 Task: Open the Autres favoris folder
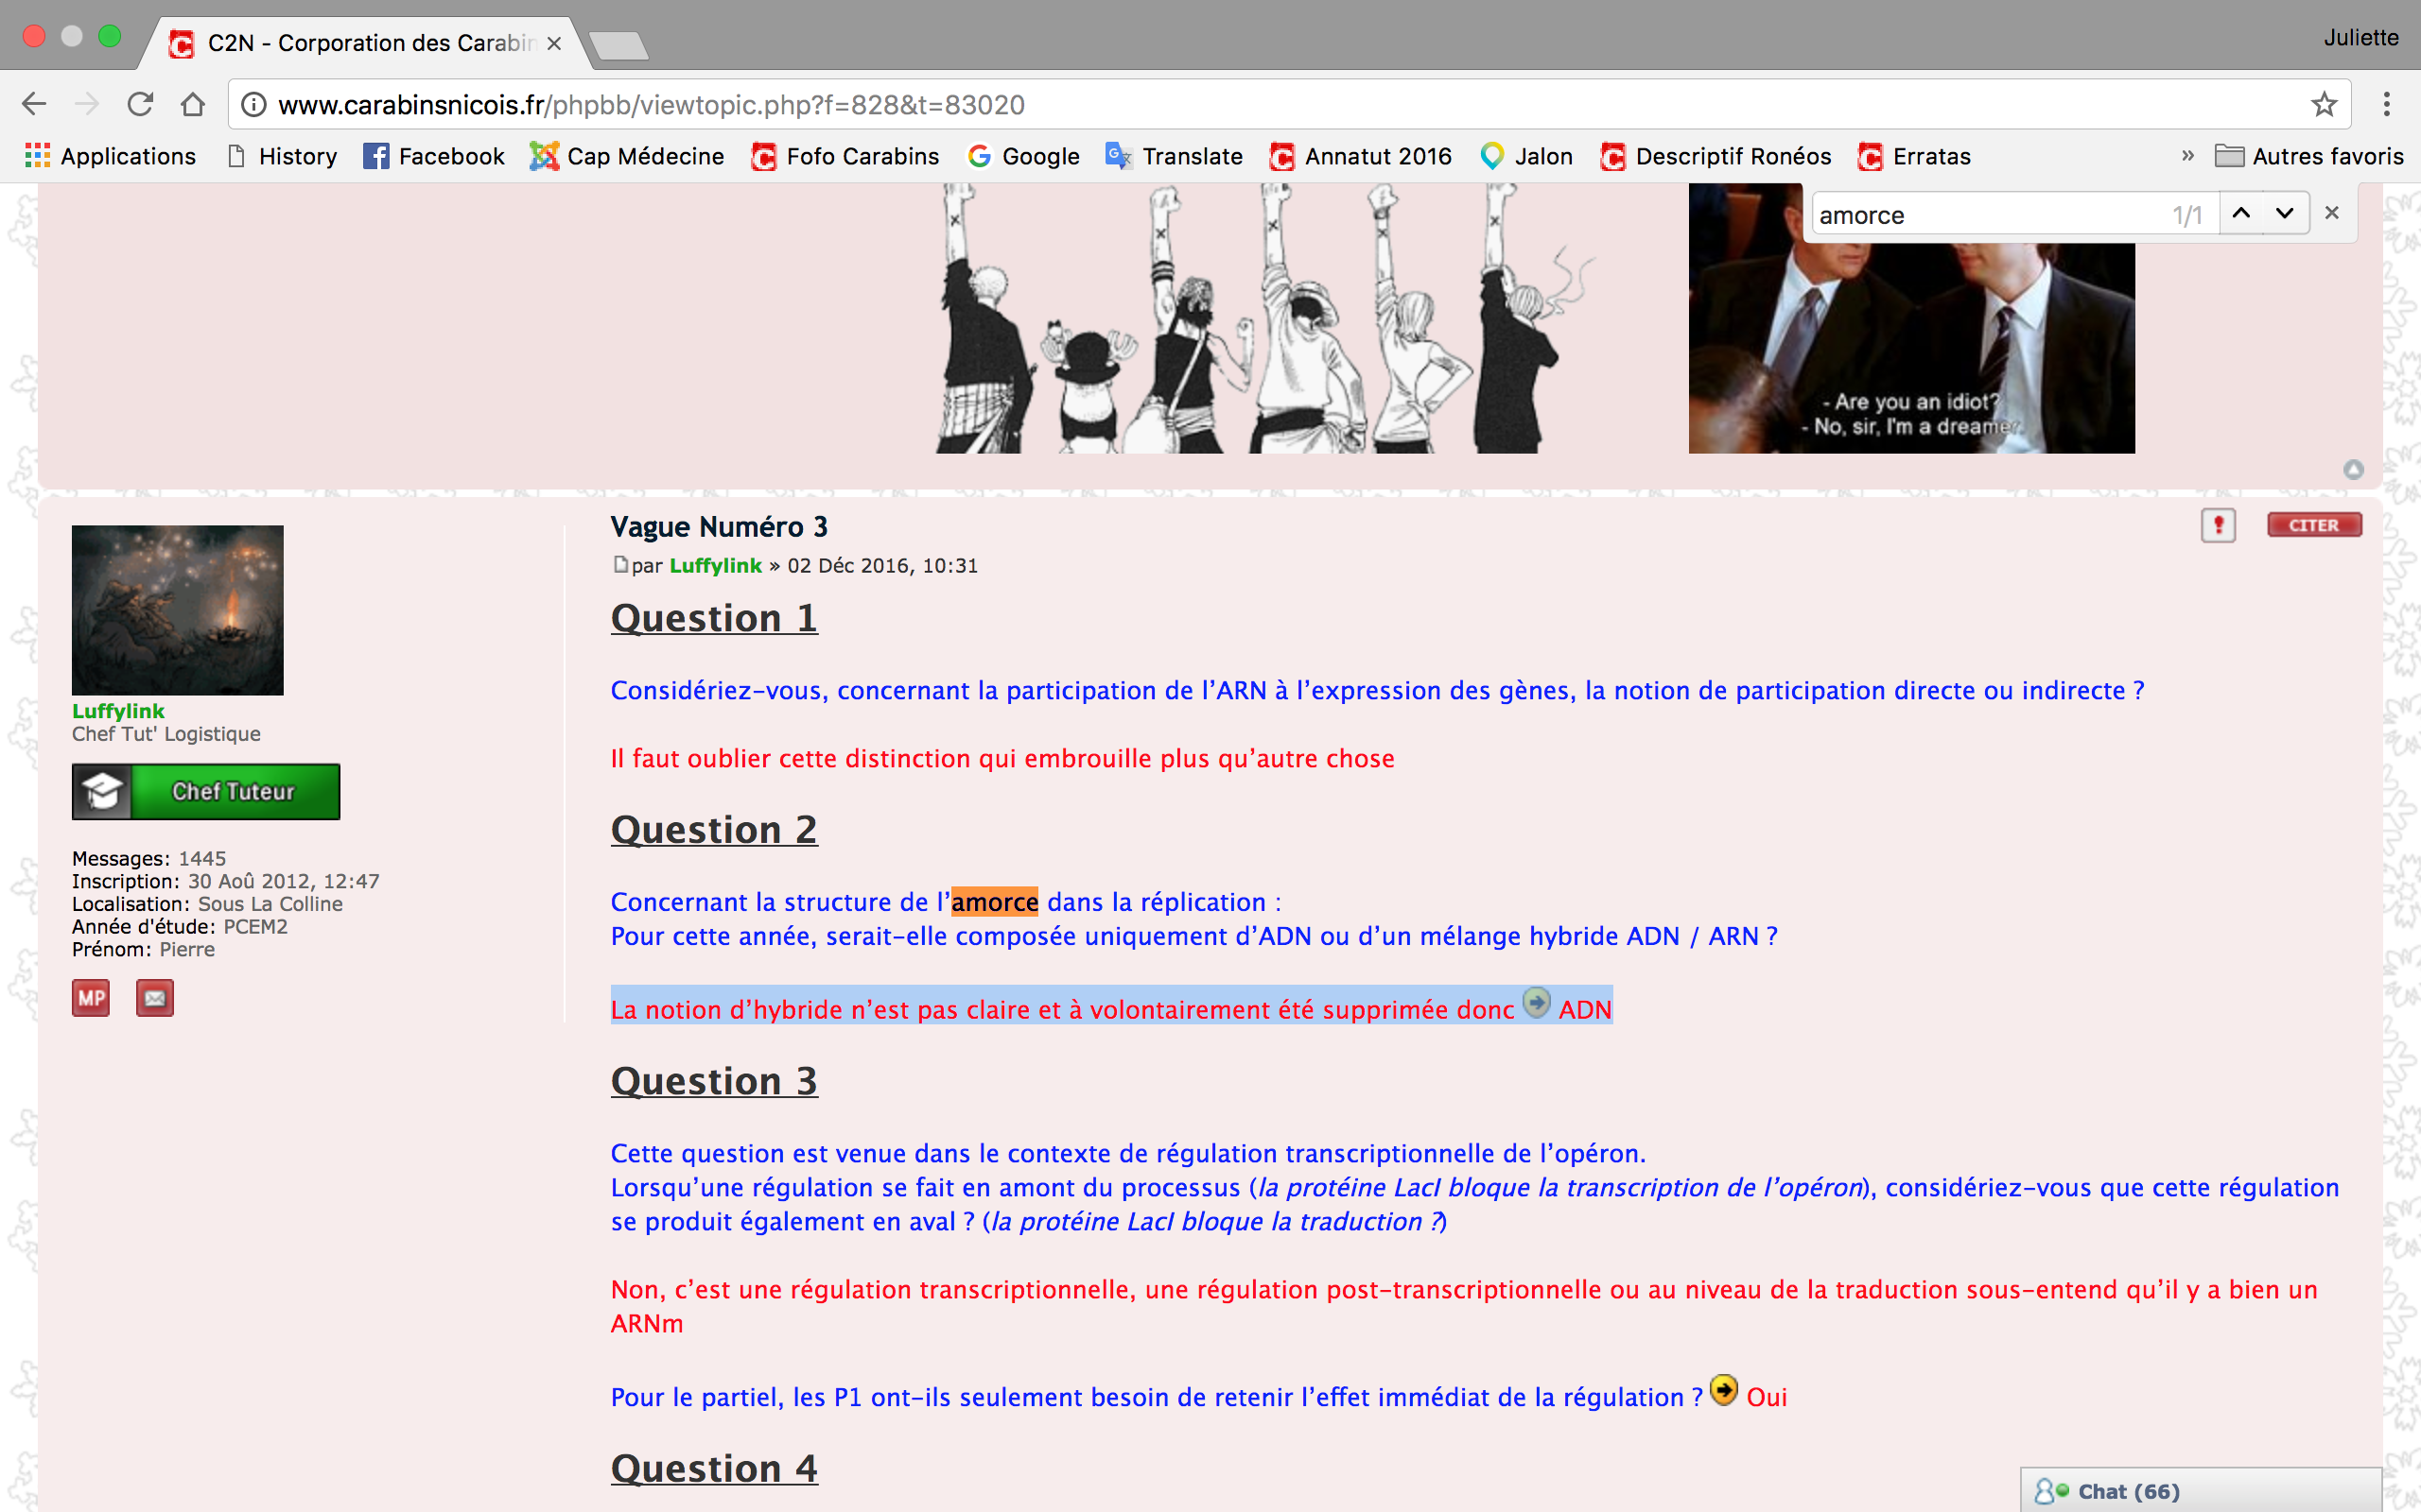coord(2309,156)
